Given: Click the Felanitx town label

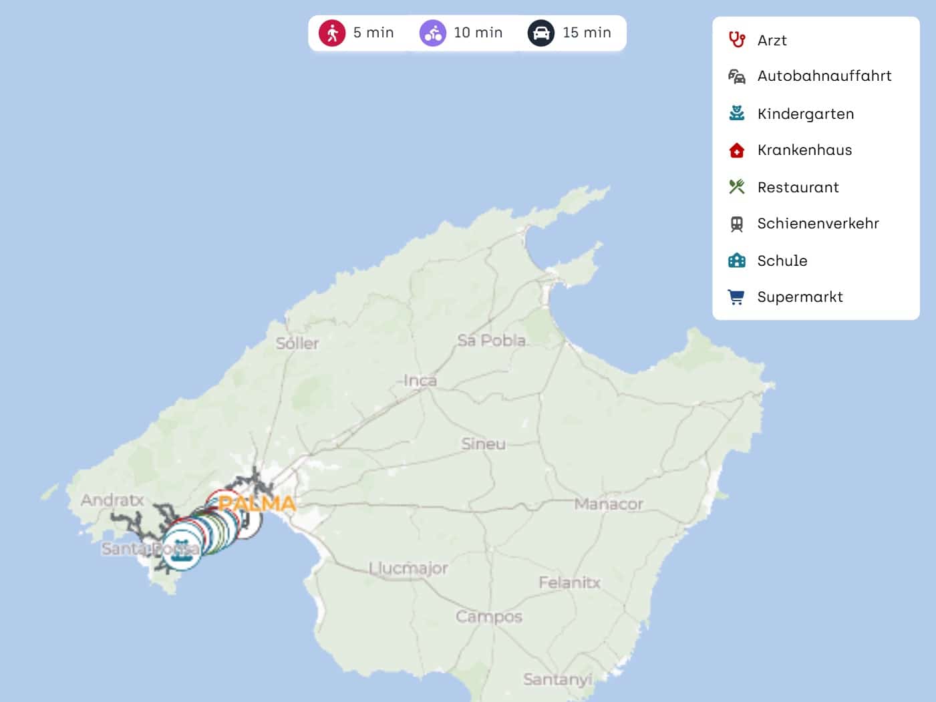Looking at the screenshot, I should point(569,582).
